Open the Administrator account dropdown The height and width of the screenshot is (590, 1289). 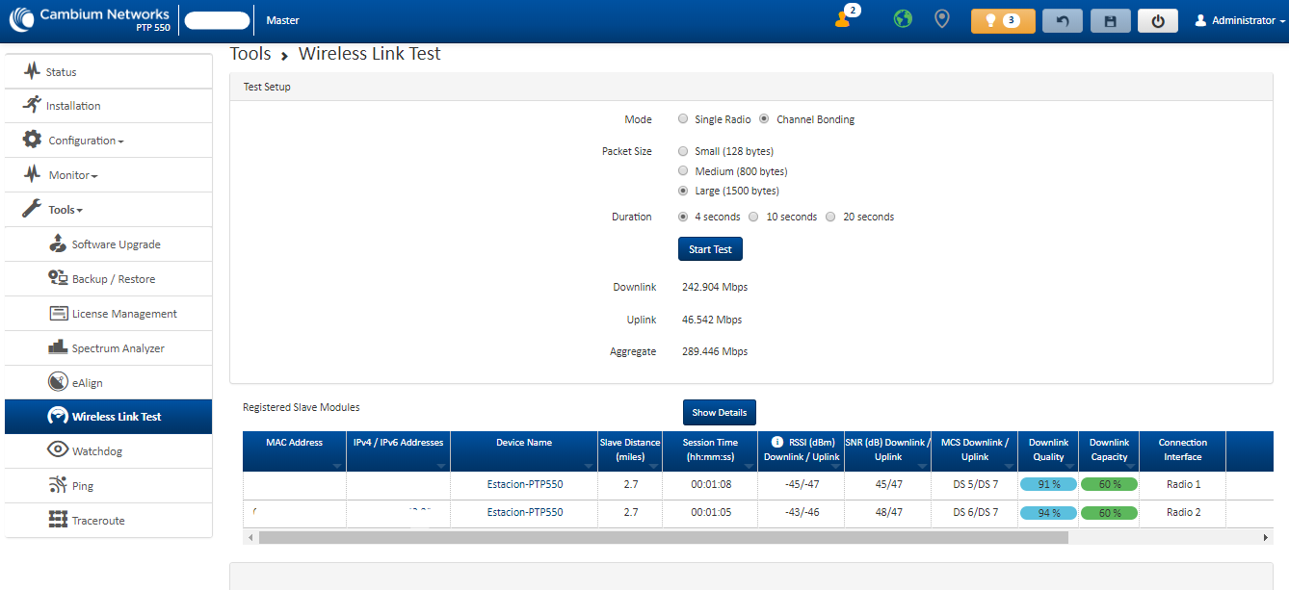pos(1241,20)
